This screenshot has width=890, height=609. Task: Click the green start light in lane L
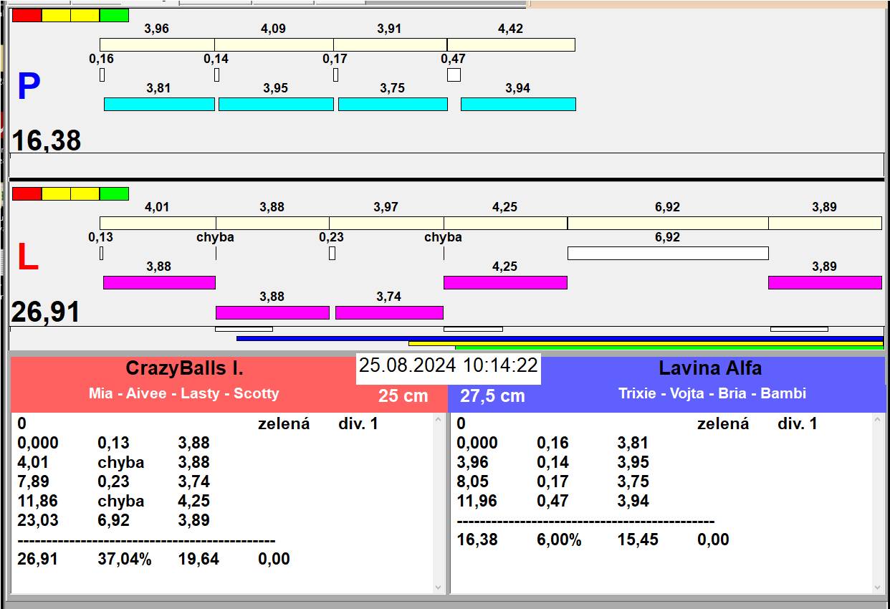coord(114,194)
